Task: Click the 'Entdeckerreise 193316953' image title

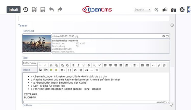Action: point(65,41)
